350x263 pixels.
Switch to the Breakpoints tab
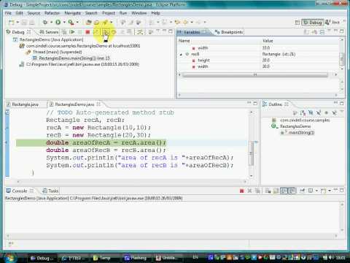229,32
